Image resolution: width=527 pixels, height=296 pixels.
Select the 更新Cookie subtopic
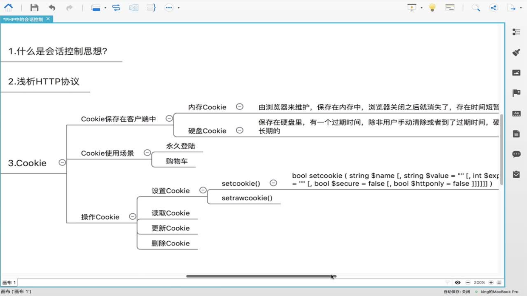pyautogui.click(x=170, y=228)
